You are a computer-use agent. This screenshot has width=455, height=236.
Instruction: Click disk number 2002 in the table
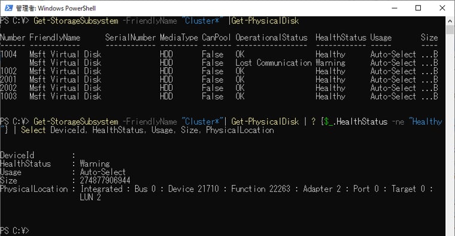click(x=8, y=88)
